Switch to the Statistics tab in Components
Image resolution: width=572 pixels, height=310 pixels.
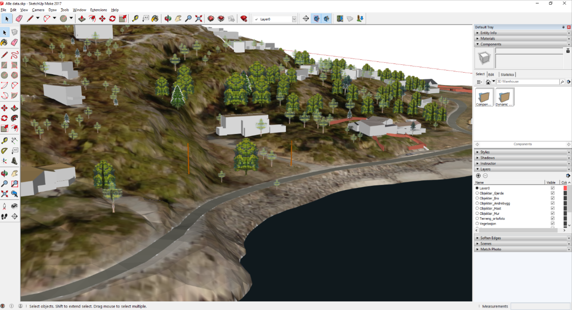(x=507, y=75)
